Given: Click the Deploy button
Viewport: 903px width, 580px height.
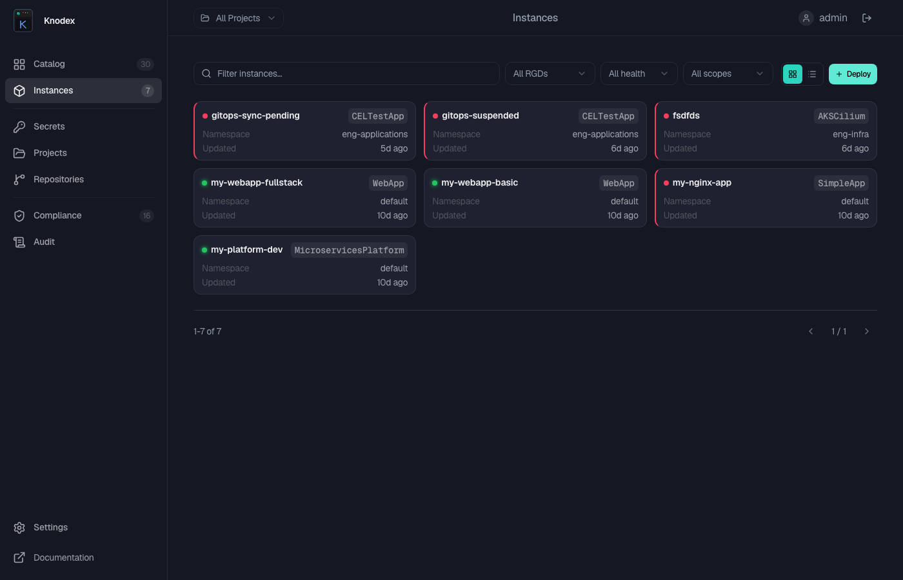Looking at the screenshot, I should click(x=853, y=73).
